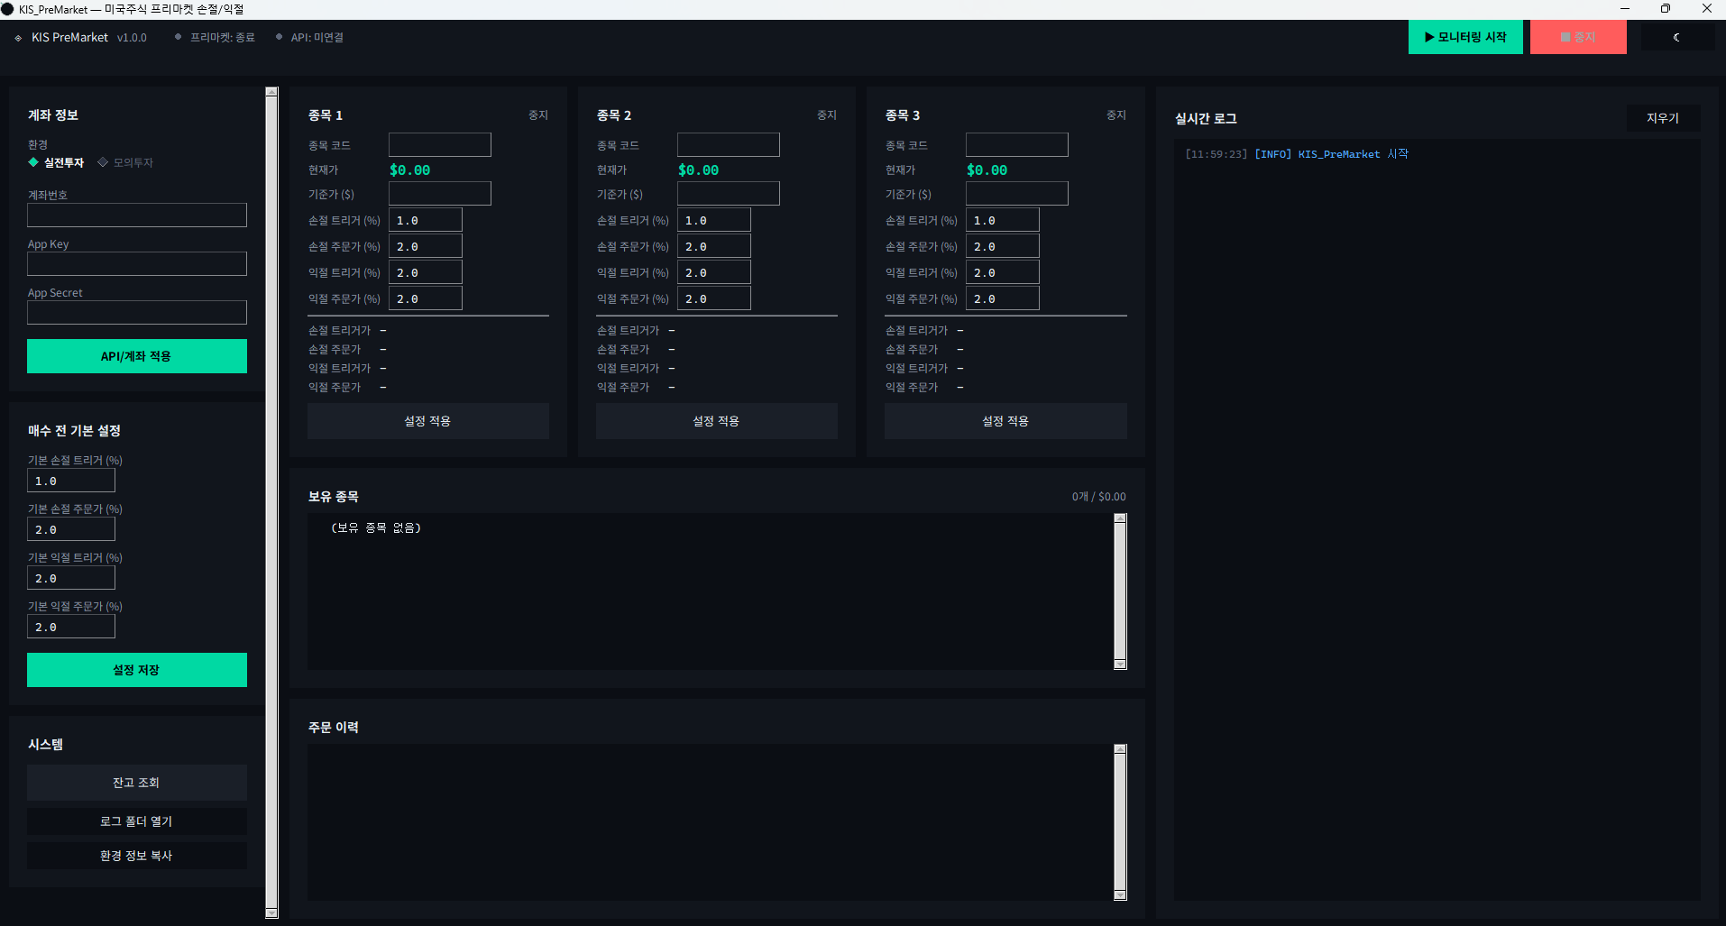Edit 종목 3 손절 트리거 (%) value
This screenshot has width=1726, height=926.
click(x=1003, y=220)
